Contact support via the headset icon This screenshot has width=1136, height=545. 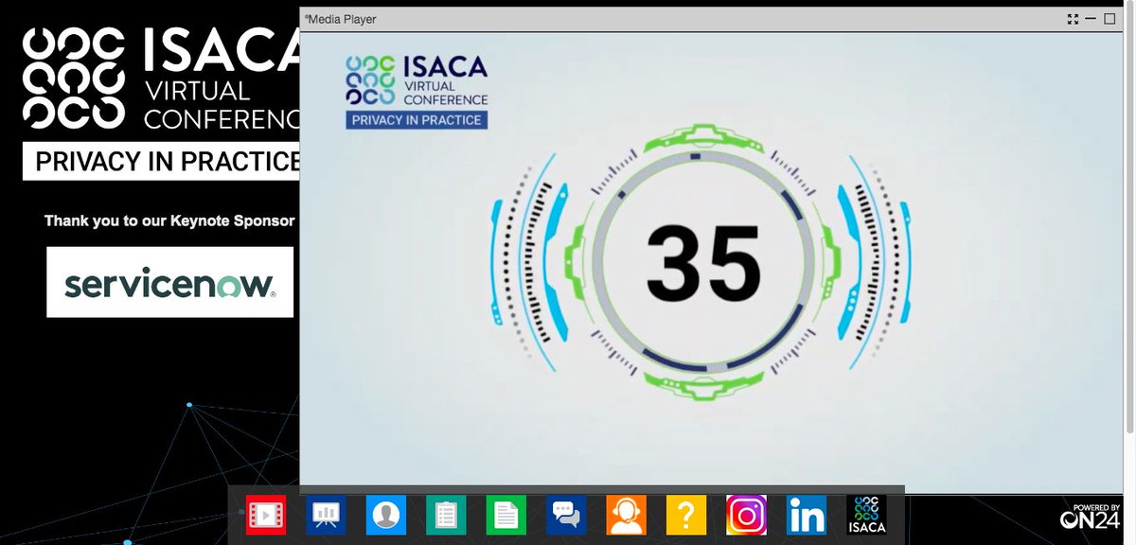point(626,514)
